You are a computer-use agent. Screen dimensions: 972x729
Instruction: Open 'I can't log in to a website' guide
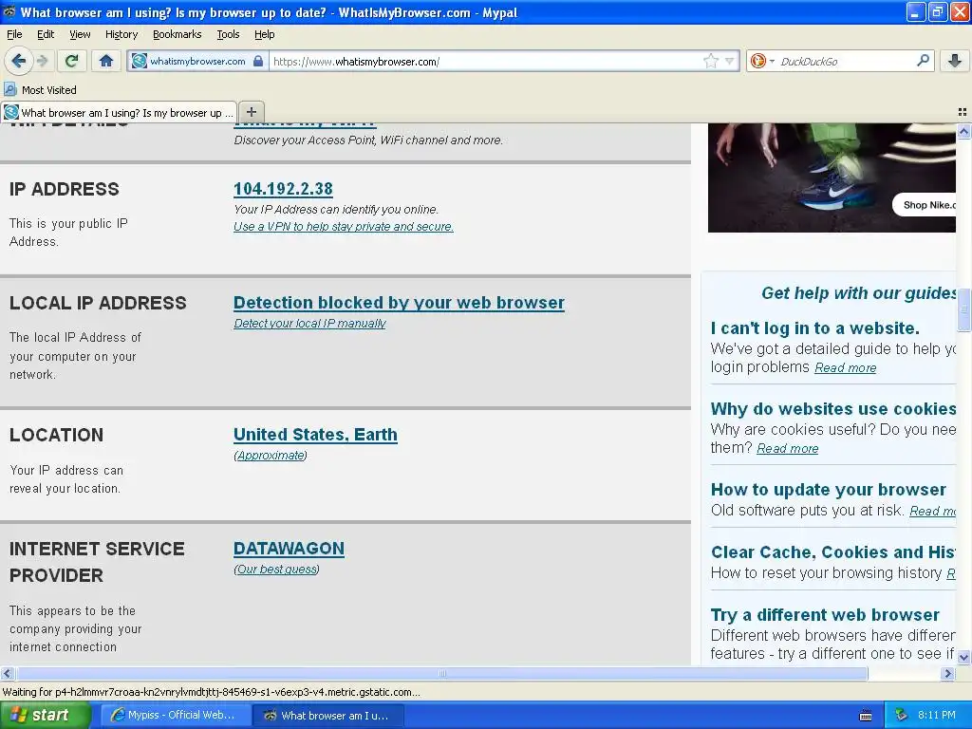point(815,327)
